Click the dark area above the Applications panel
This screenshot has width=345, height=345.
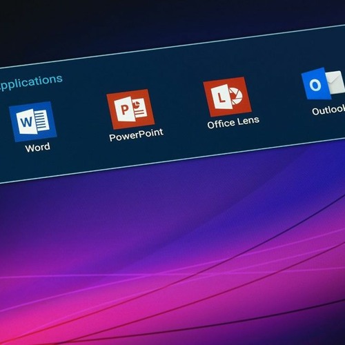click(138, 23)
